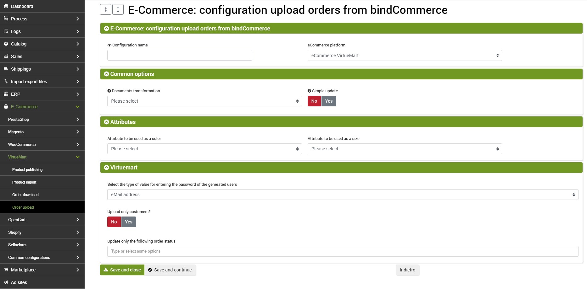The width and height of the screenshot is (587, 289).
Task: Select No for Upload only customers
Action: point(114,222)
